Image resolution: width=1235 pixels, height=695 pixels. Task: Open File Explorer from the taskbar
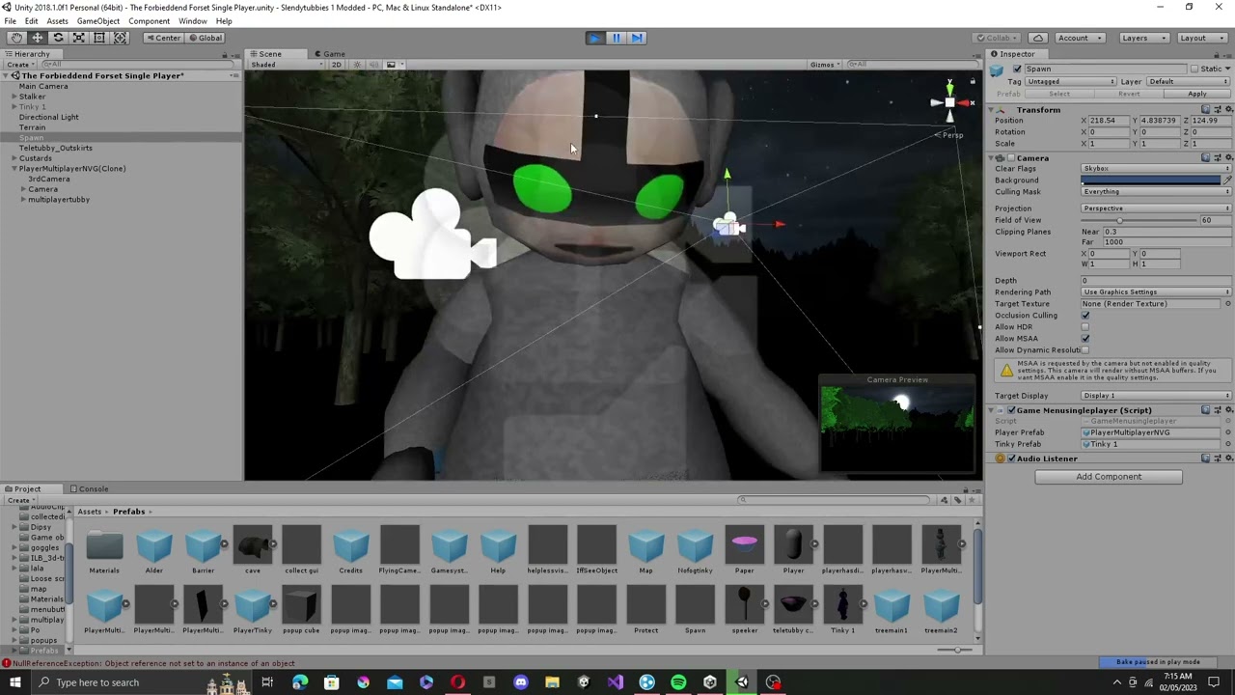click(x=552, y=682)
